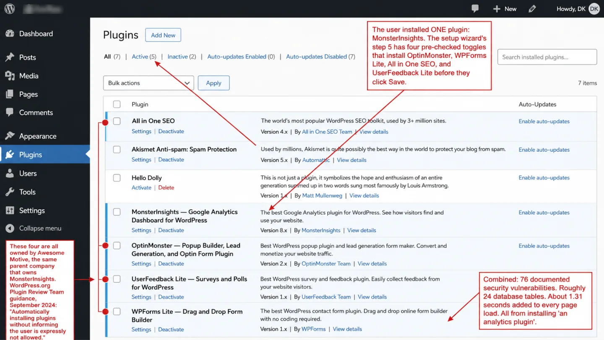
Task: Click the Settings sliders icon
Action: (x=10, y=210)
